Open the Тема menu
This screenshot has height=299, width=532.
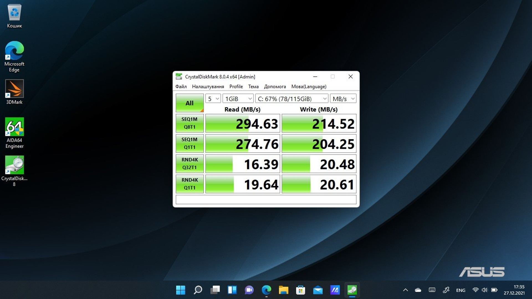coord(253,86)
